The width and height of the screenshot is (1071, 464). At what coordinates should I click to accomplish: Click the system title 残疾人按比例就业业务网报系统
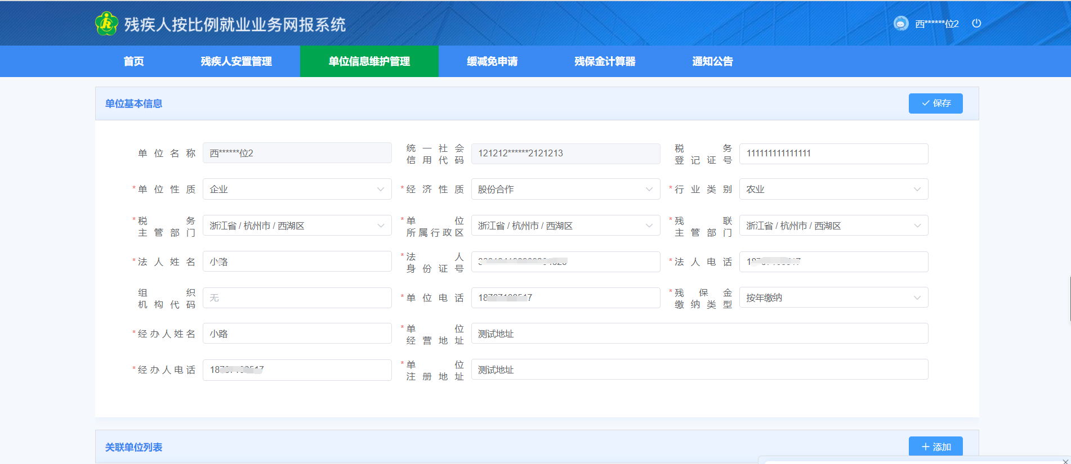click(235, 24)
